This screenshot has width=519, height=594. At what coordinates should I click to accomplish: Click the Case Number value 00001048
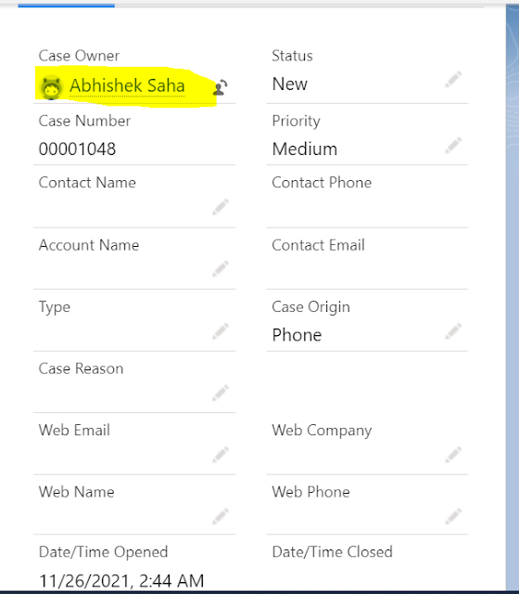[x=77, y=148]
